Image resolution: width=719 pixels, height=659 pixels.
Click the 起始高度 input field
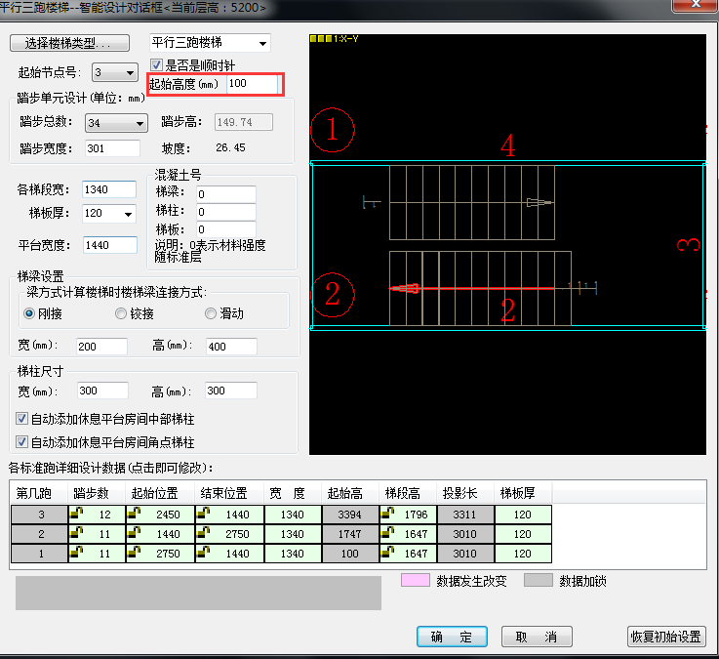[x=252, y=85]
